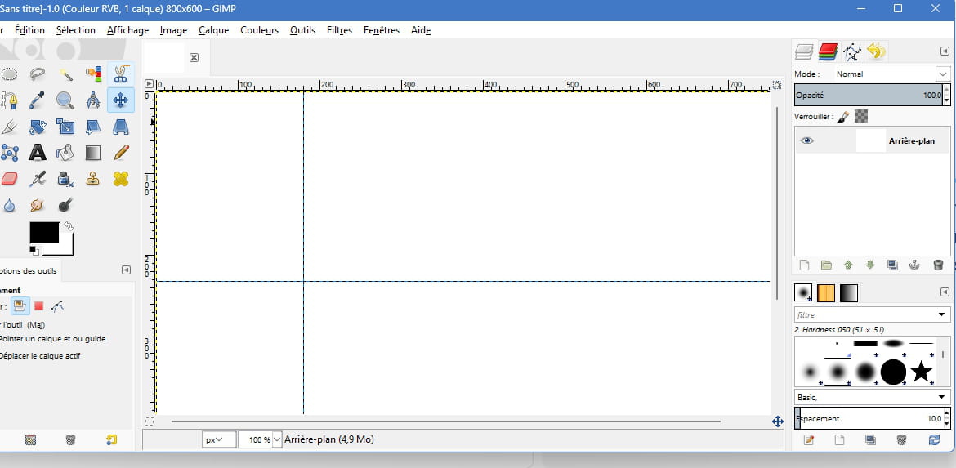Select the Zoom magnifier tool
Screen dimensions: 956x468
[65, 100]
